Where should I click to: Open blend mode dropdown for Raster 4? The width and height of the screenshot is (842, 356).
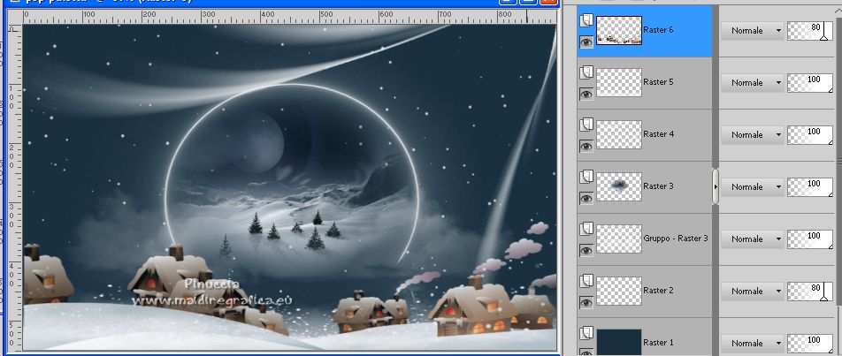[x=751, y=134]
